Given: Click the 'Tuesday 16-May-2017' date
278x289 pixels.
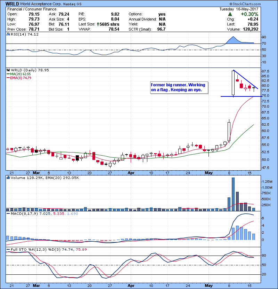Looking at the screenshot, I should [x=239, y=9].
